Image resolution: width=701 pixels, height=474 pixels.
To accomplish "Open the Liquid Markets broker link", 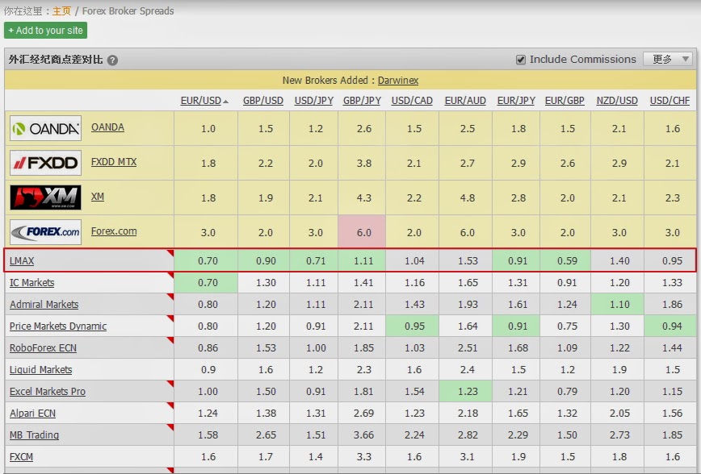I will [x=40, y=370].
